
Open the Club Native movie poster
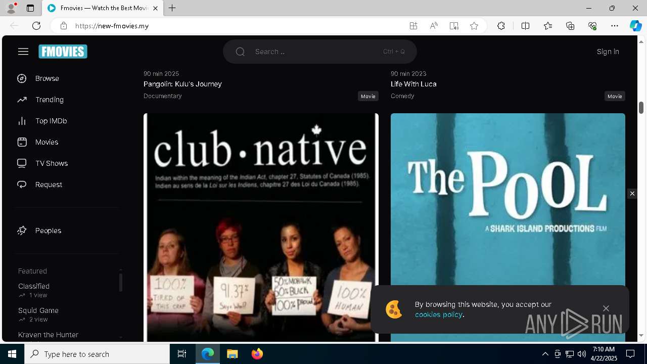click(x=261, y=227)
